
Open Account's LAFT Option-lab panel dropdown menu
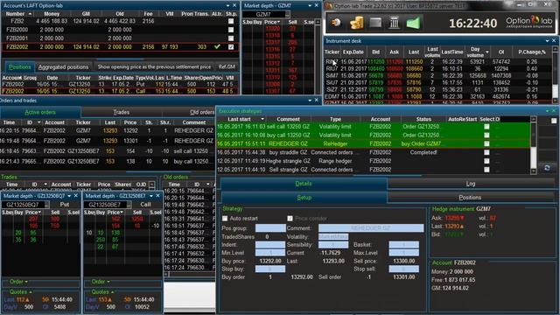pyautogui.click(x=227, y=6)
